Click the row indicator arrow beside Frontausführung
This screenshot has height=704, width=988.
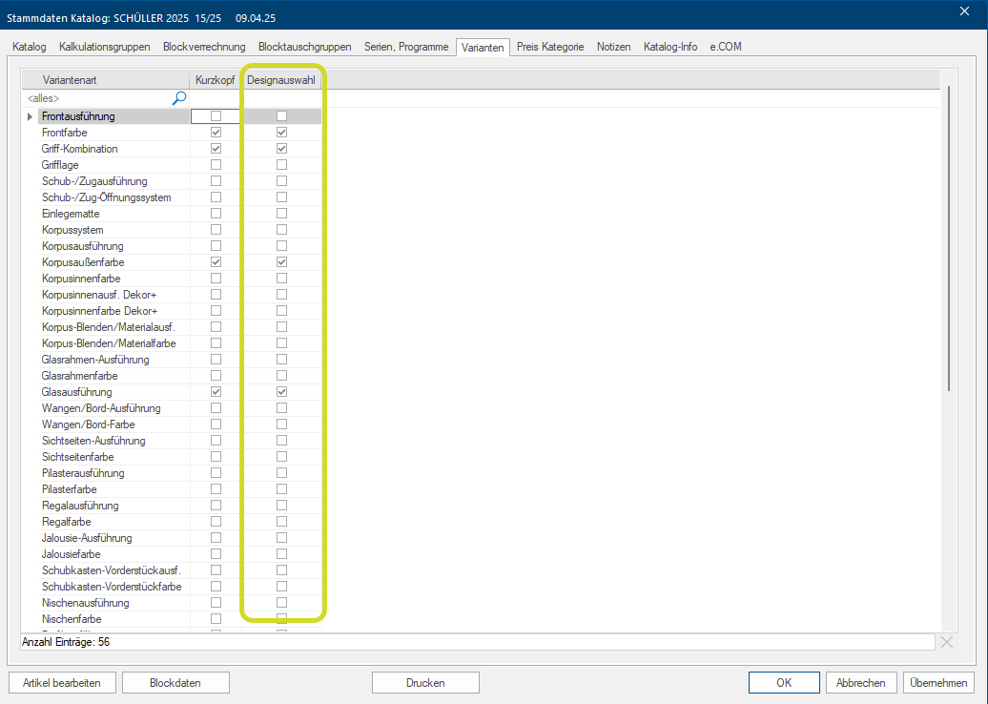coord(30,116)
